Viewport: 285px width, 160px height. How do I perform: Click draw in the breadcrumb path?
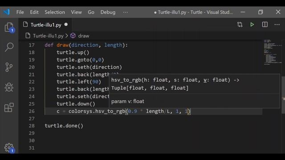pyautogui.click(x=84, y=36)
